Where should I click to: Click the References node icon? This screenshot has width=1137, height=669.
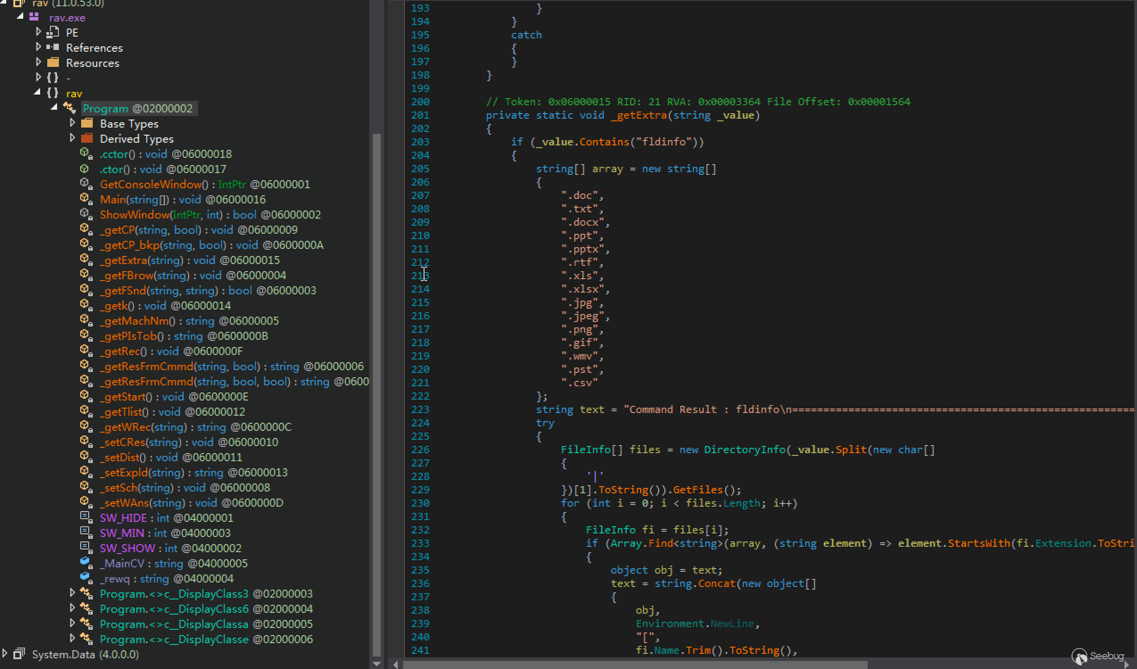pyautogui.click(x=53, y=47)
